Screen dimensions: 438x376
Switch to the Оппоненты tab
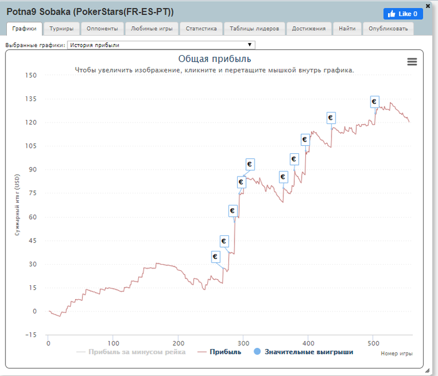(102, 28)
